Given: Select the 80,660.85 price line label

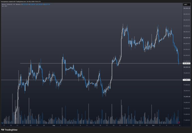Looking at the screenshot, I should 187,63.
